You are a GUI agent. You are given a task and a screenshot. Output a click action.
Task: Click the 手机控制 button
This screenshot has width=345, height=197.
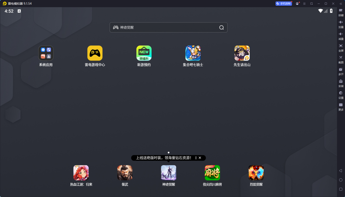point(284,4)
